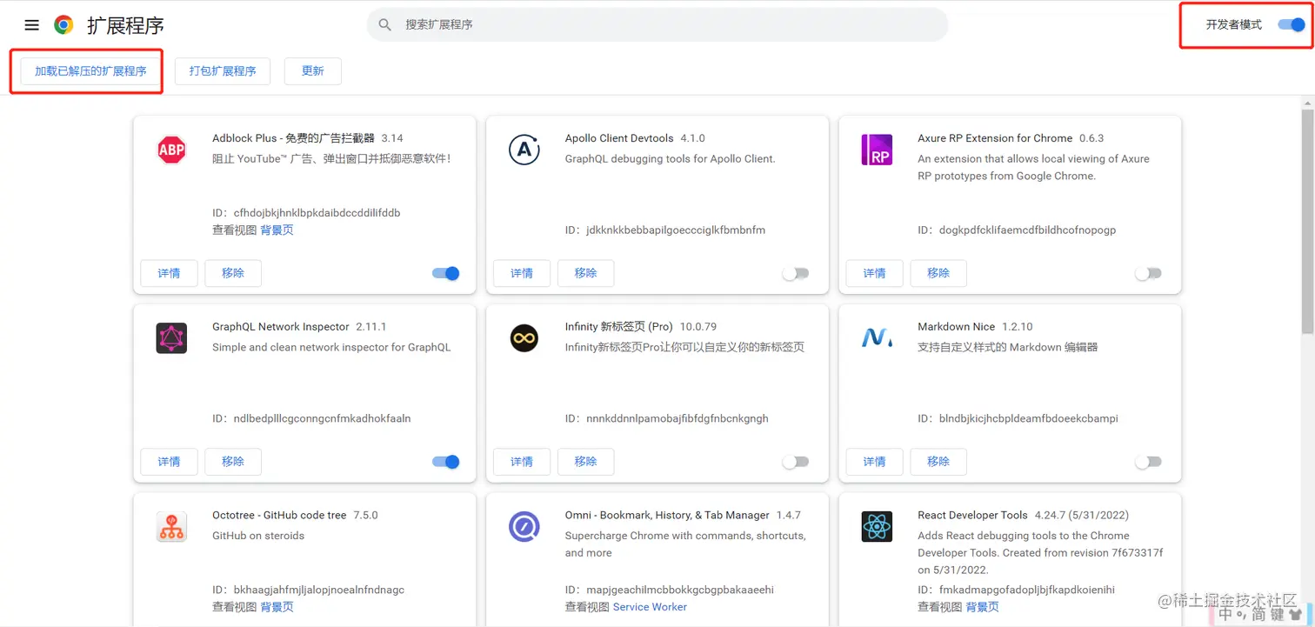Remove GraphQL Network Inspector extension
The width and height of the screenshot is (1315, 627).
coord(233,462)
